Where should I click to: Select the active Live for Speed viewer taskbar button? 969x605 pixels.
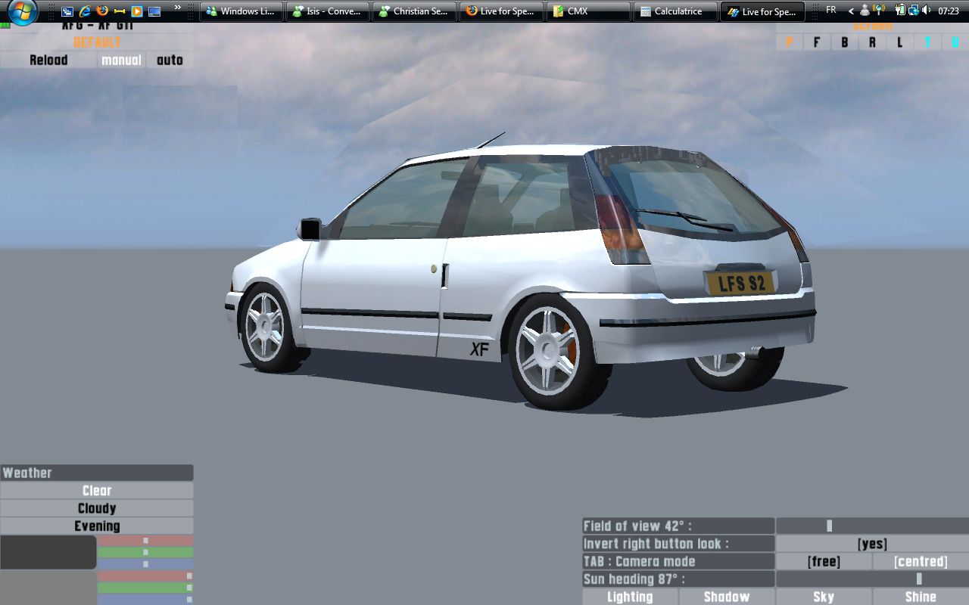click(762, 11)
